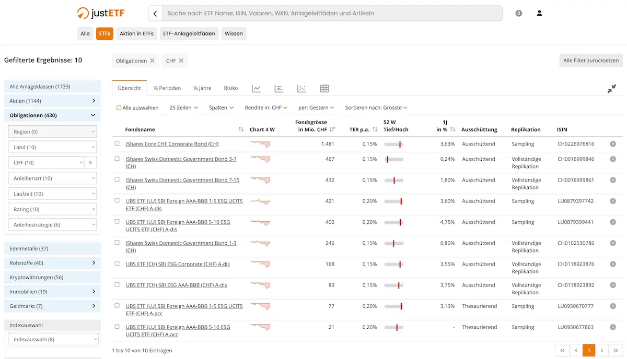Jump to last page in pagination

(x=615, y=351)
